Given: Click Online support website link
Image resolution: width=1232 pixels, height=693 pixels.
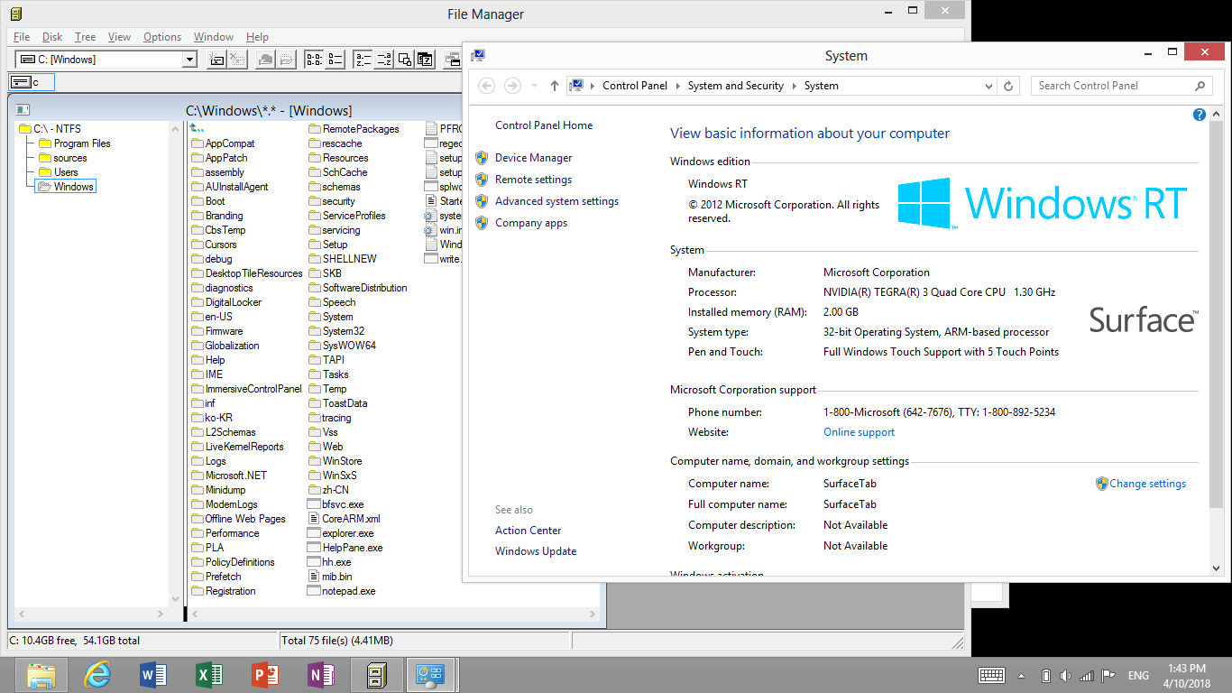Looking at the screenshot, I should (x=859, y=432).
